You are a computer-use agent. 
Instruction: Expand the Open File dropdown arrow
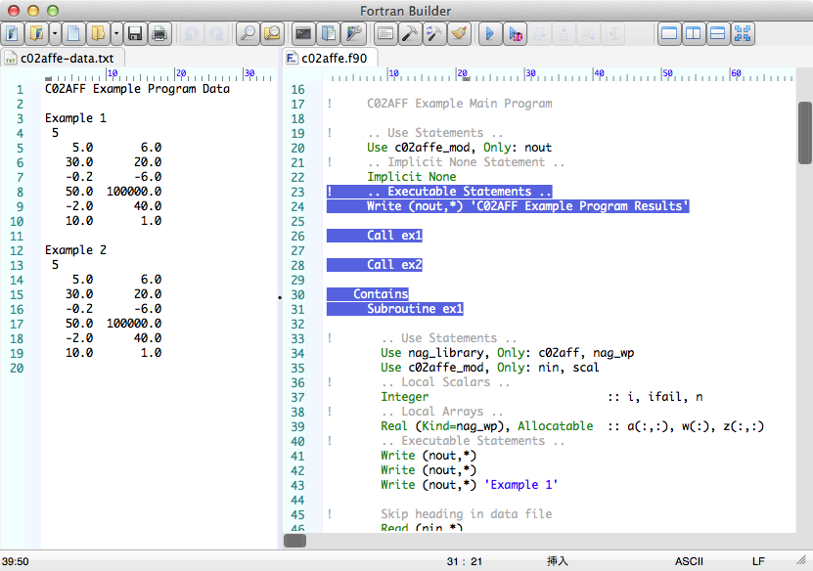pos(116,34)
